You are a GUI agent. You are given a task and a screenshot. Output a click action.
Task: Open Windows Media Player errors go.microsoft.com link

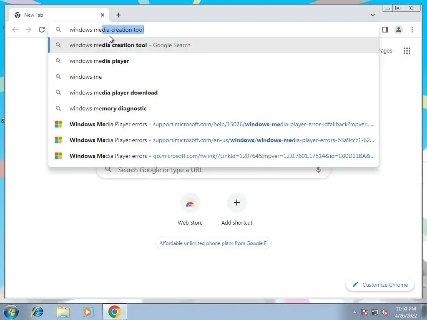coord(213,156)
